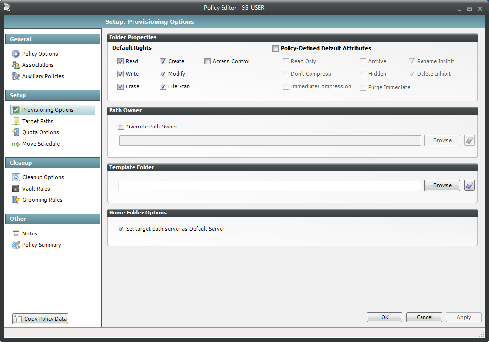489x342 pixels.
Task: Toggle the Modify right checkbox
Action: pos(163,74)
